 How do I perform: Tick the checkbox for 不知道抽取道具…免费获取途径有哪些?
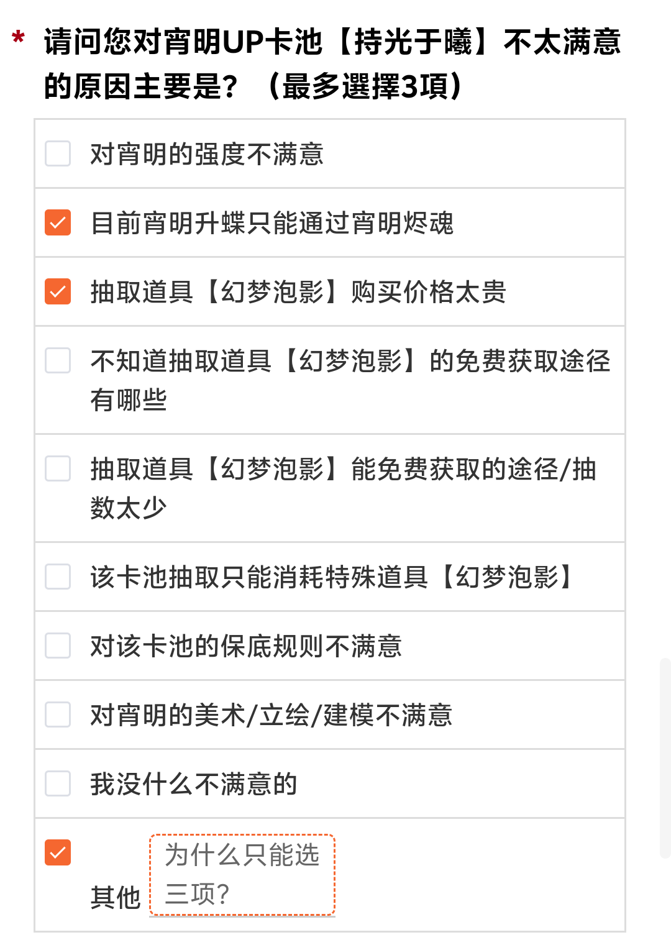click(x=58, y=360)
